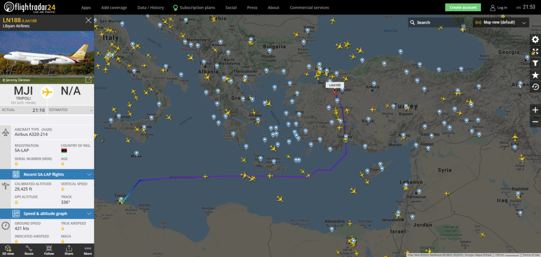The height and width of the screenshot is (257, 541).
Task: Click the lock icon under Serial Number
Action: click(x=16, y=164)
